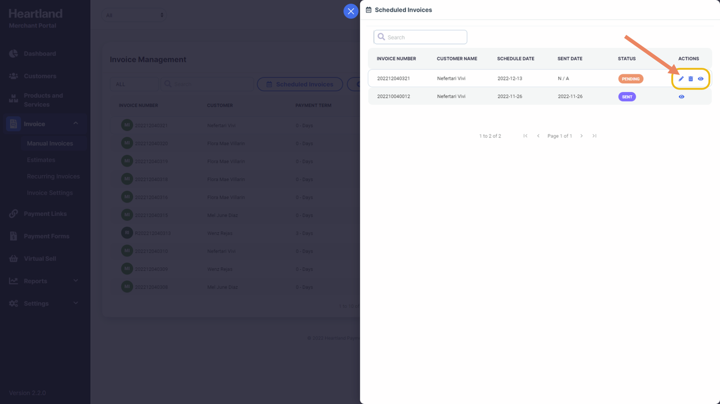Click the pencil edit icon for the pending invoice
Screen dimensions: 720x404
tap(681, 79)
